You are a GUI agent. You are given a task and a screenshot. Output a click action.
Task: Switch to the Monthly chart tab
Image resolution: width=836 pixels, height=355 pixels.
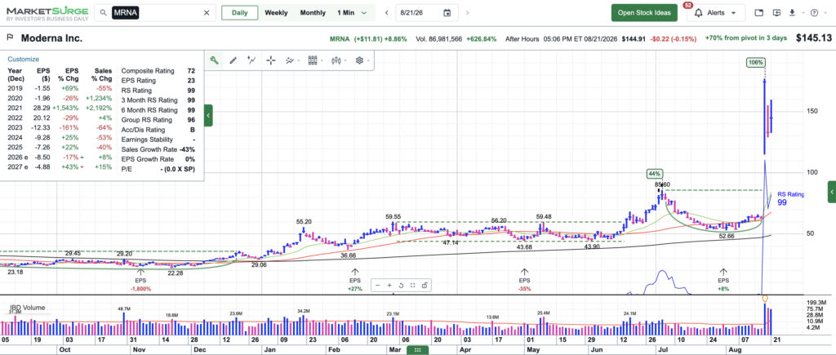(x=313, y=13)
